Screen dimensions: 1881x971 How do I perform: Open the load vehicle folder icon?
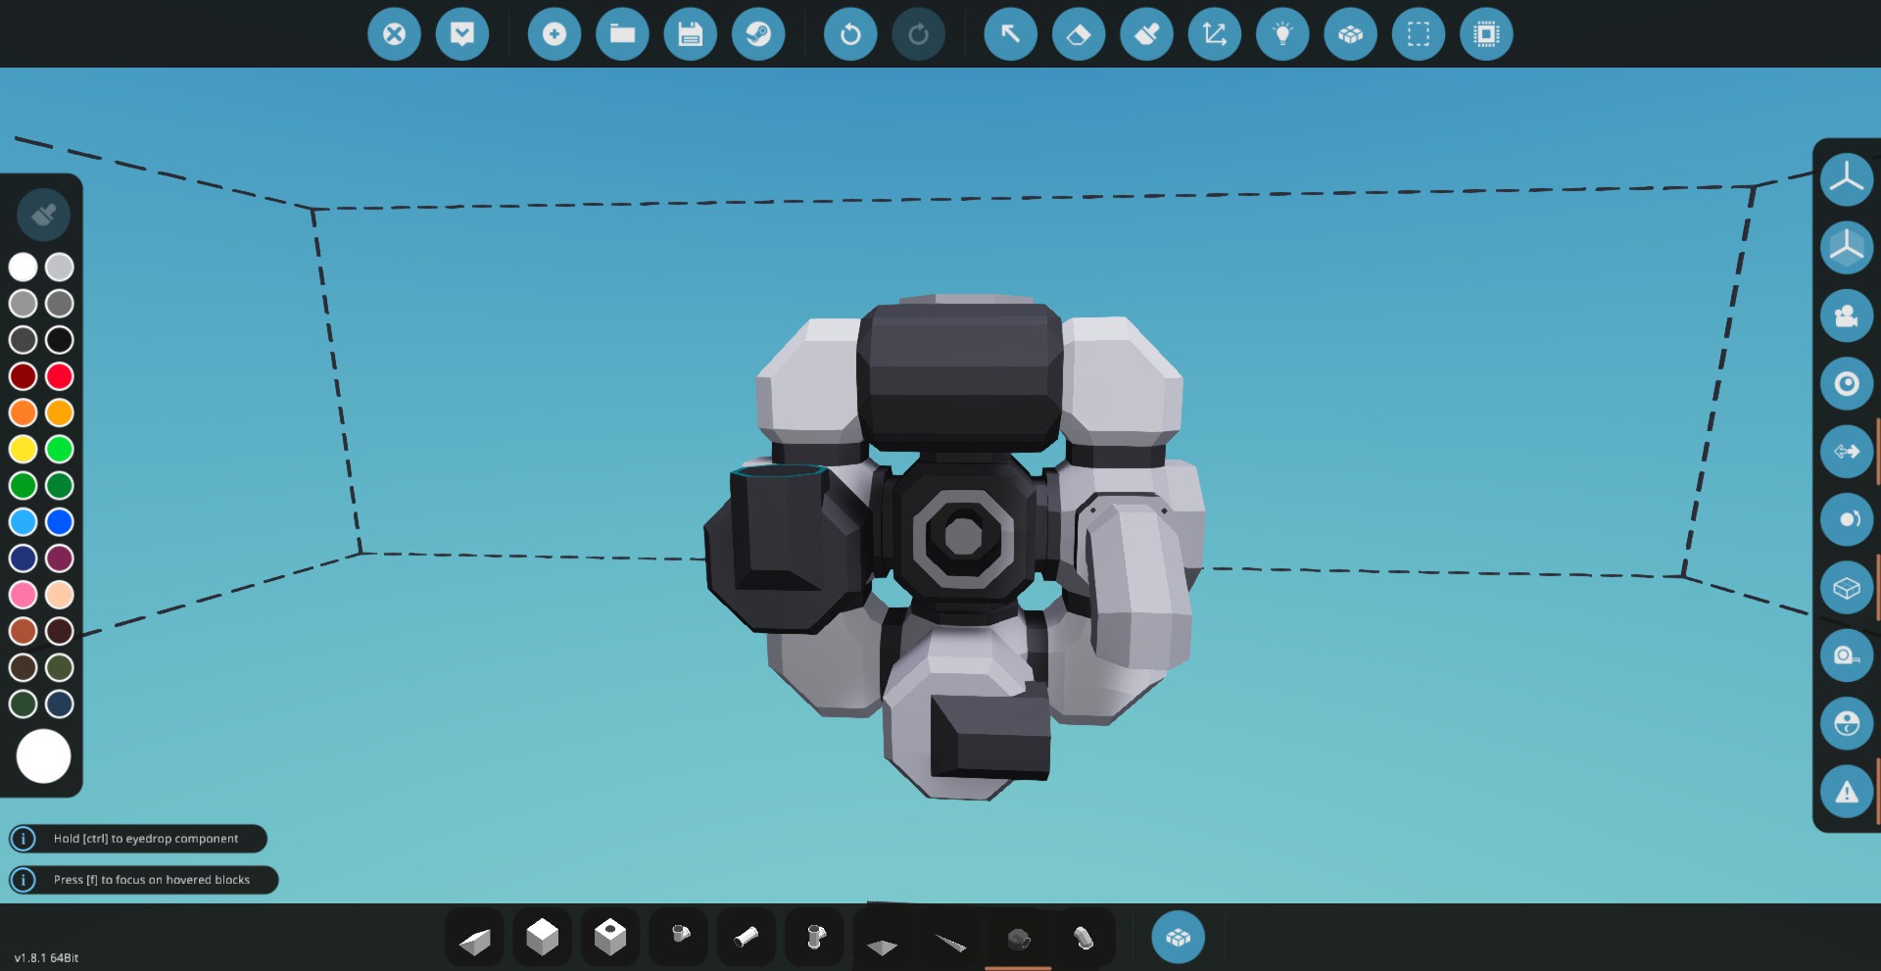622,34
